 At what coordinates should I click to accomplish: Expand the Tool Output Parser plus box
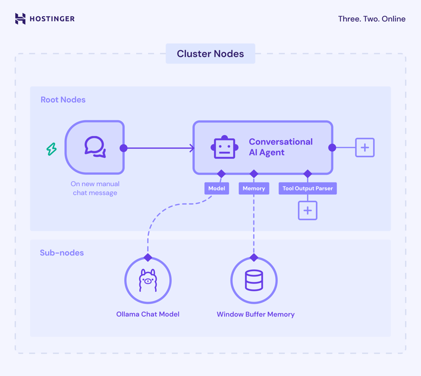(307, 210)
